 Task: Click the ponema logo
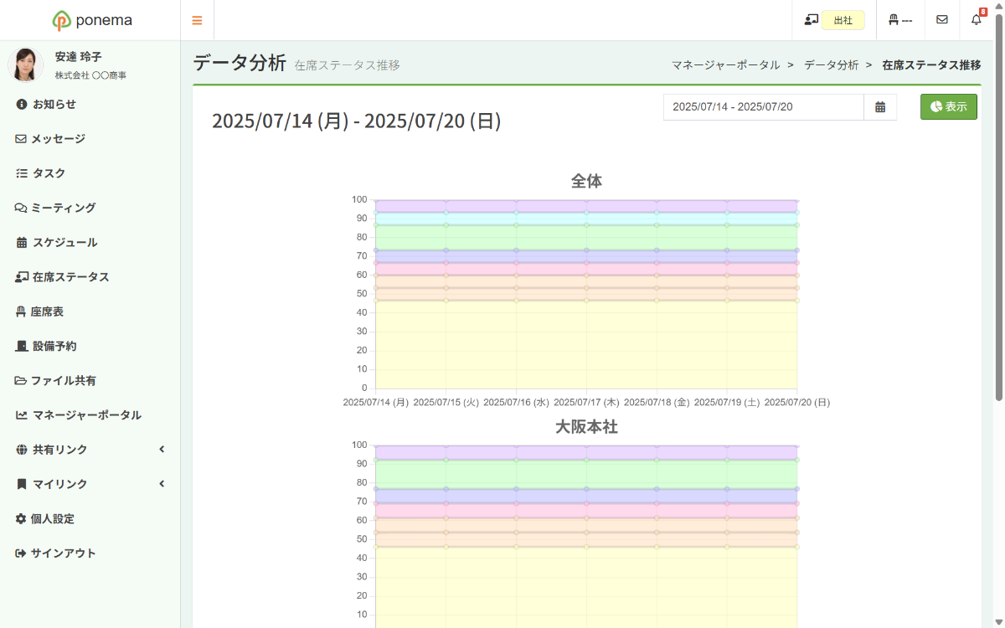pos(90,20)
